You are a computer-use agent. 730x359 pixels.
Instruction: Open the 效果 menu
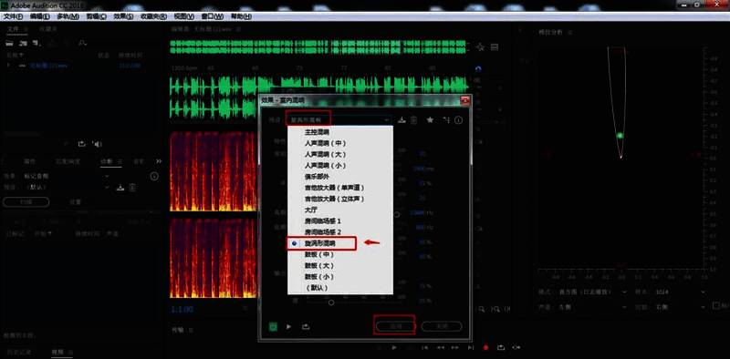(123, 16)
